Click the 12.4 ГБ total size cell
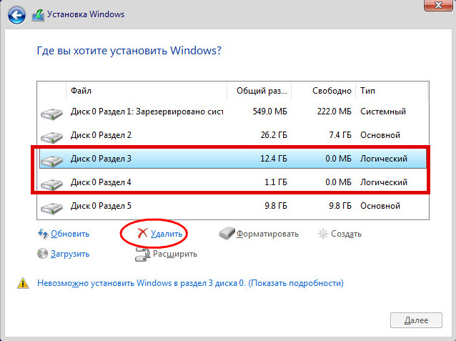This screenshot has height=341, width=456. click(x=274, y=159)
